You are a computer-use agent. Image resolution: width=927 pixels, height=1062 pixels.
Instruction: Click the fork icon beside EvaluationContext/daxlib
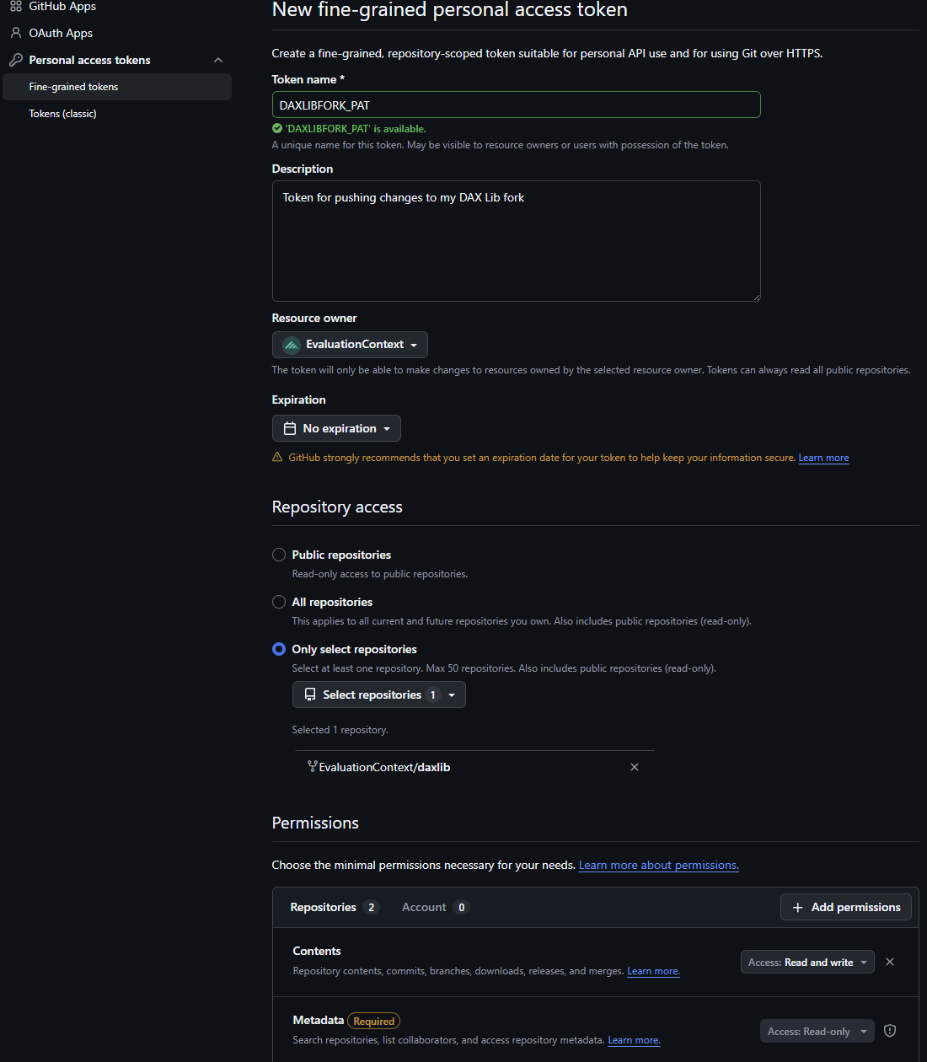(x=313, y=767)
